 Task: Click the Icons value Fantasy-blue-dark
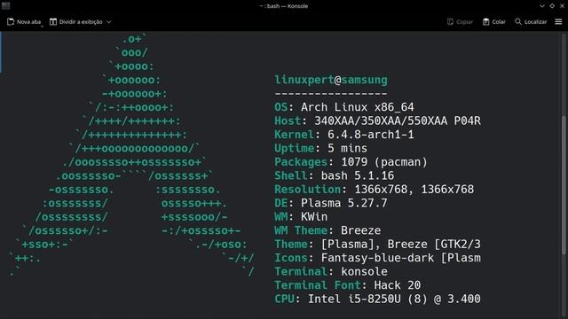click(x=377, y=258)
